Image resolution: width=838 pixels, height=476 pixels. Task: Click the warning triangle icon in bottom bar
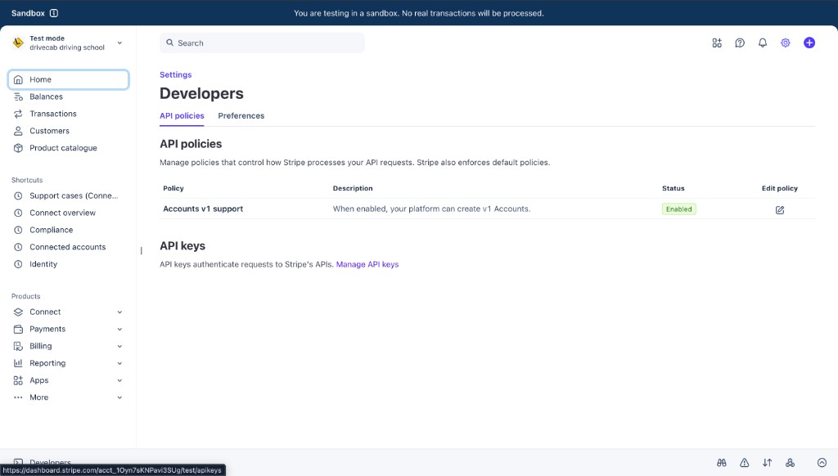point(745,463)
